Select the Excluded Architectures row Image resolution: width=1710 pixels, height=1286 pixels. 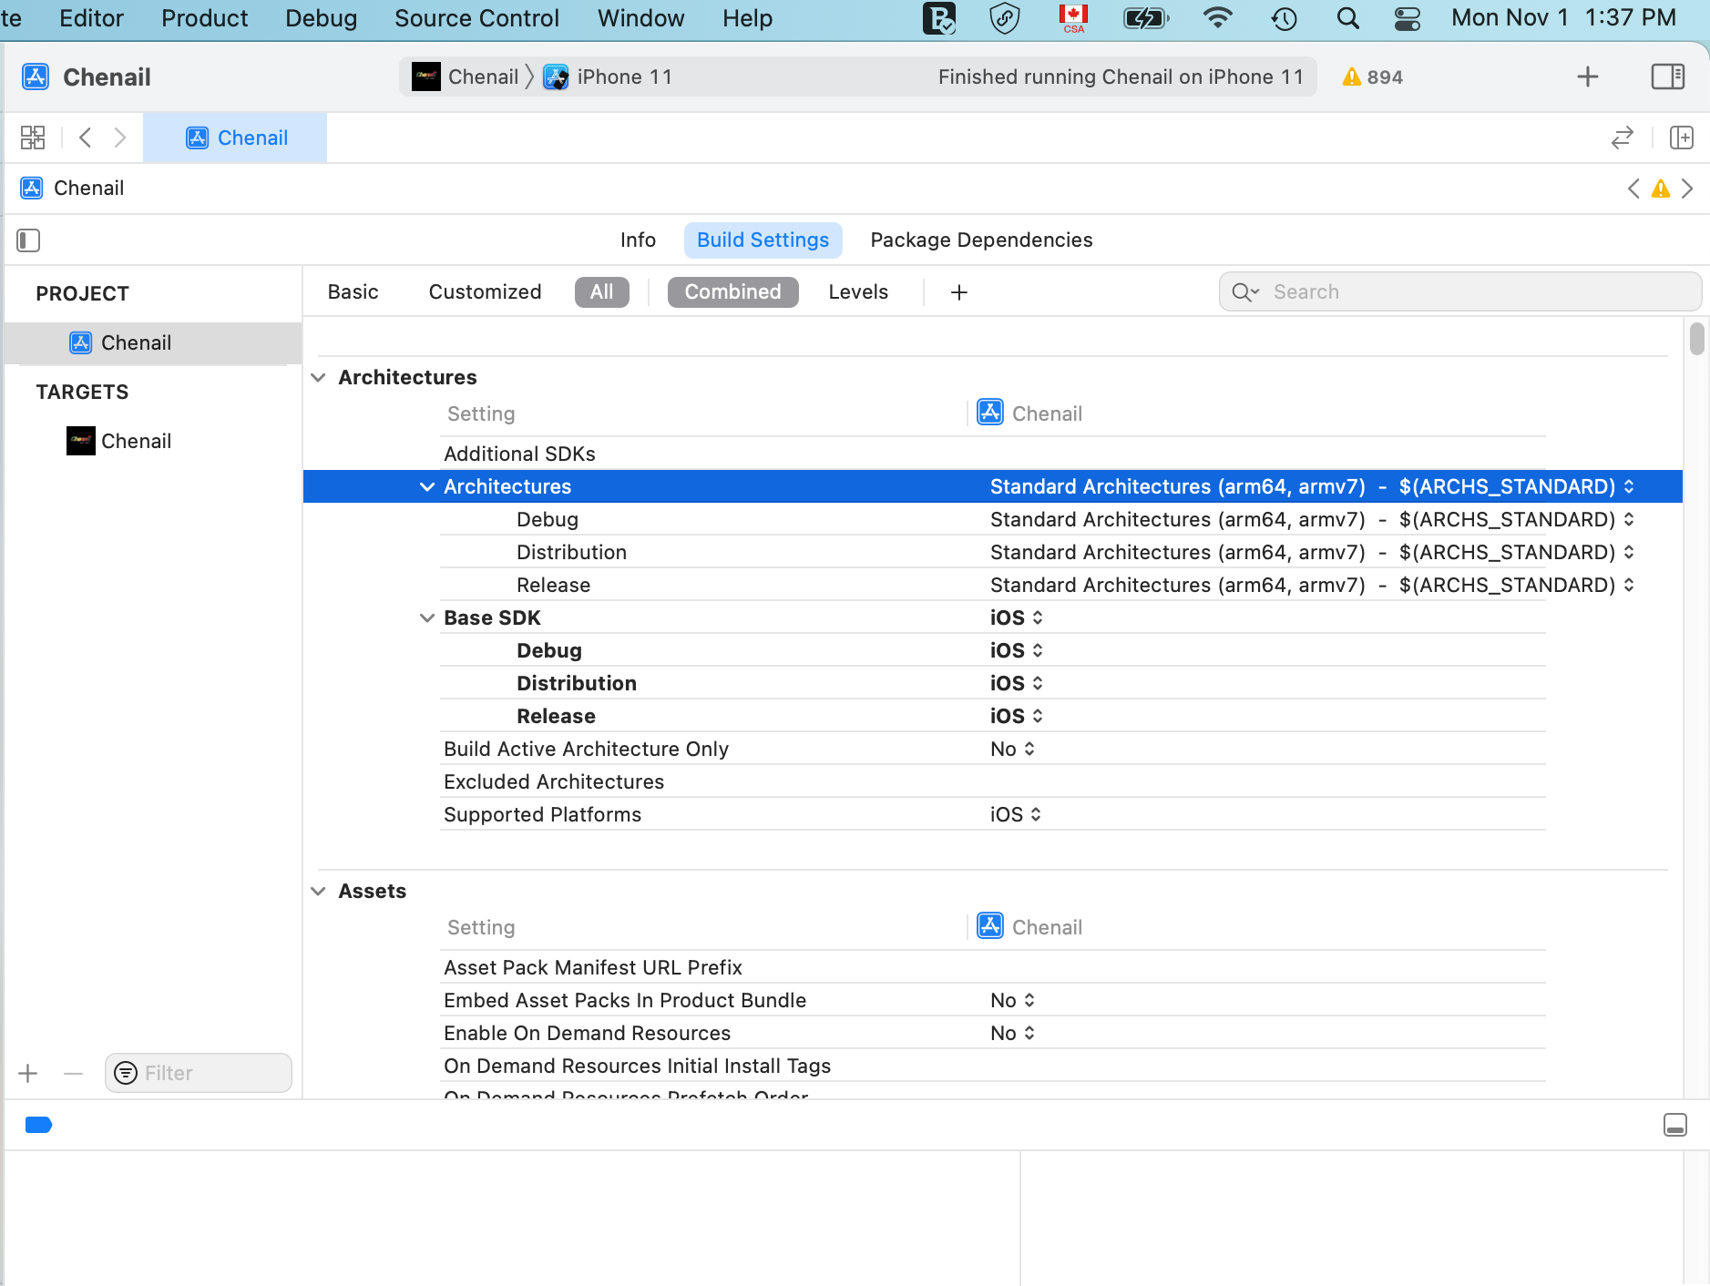coord(993,781)
